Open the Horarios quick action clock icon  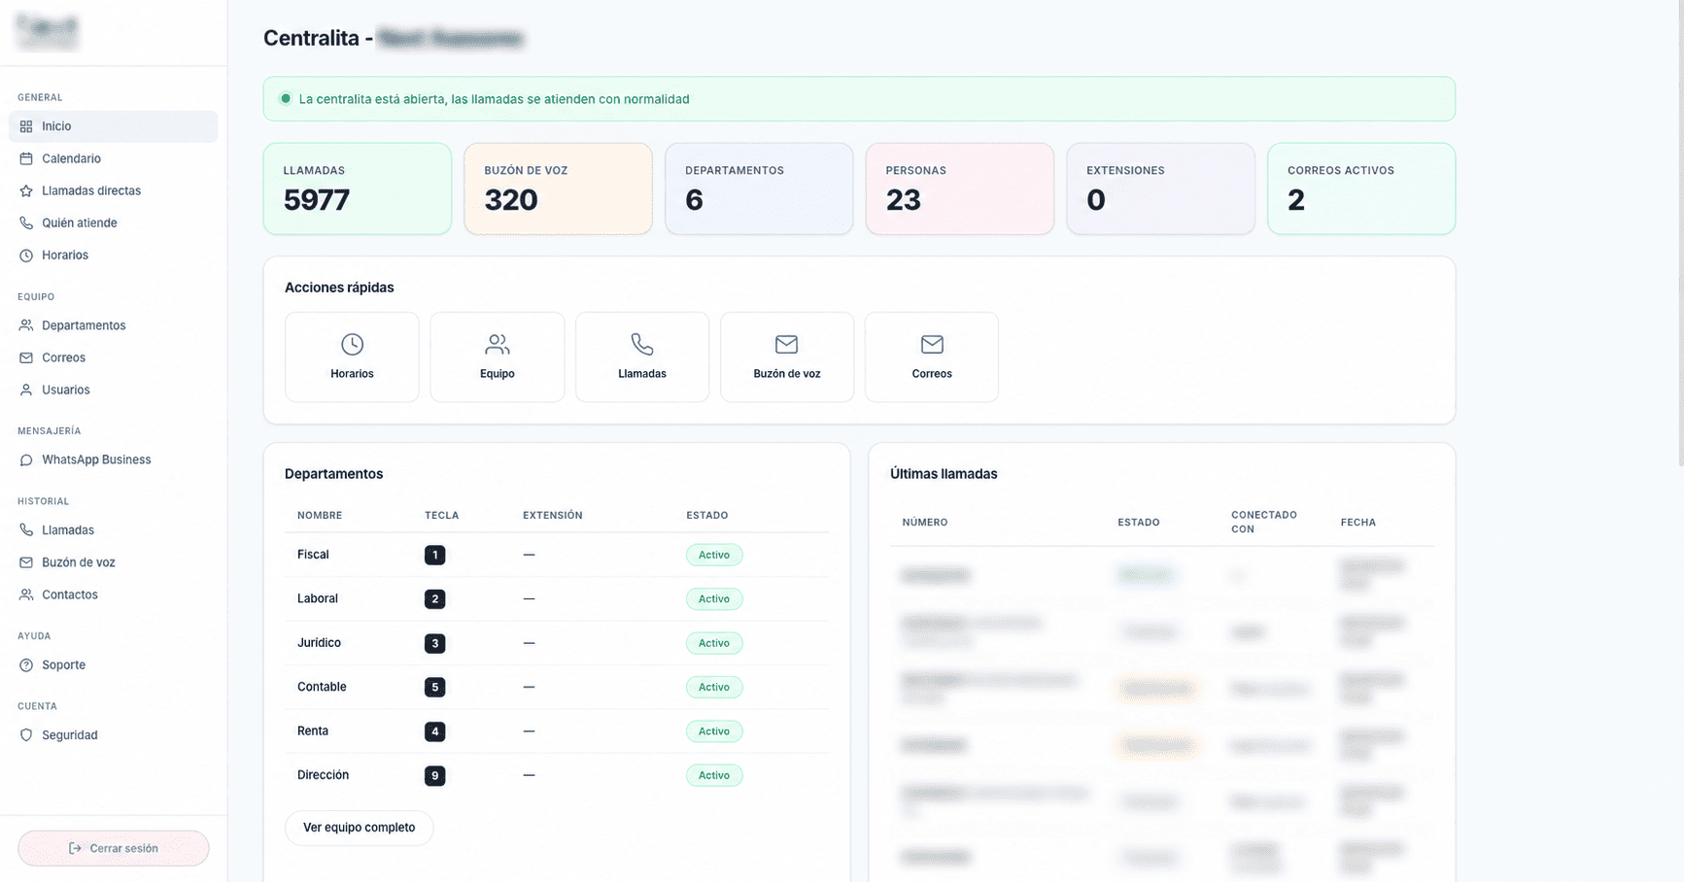coord(352,344)
